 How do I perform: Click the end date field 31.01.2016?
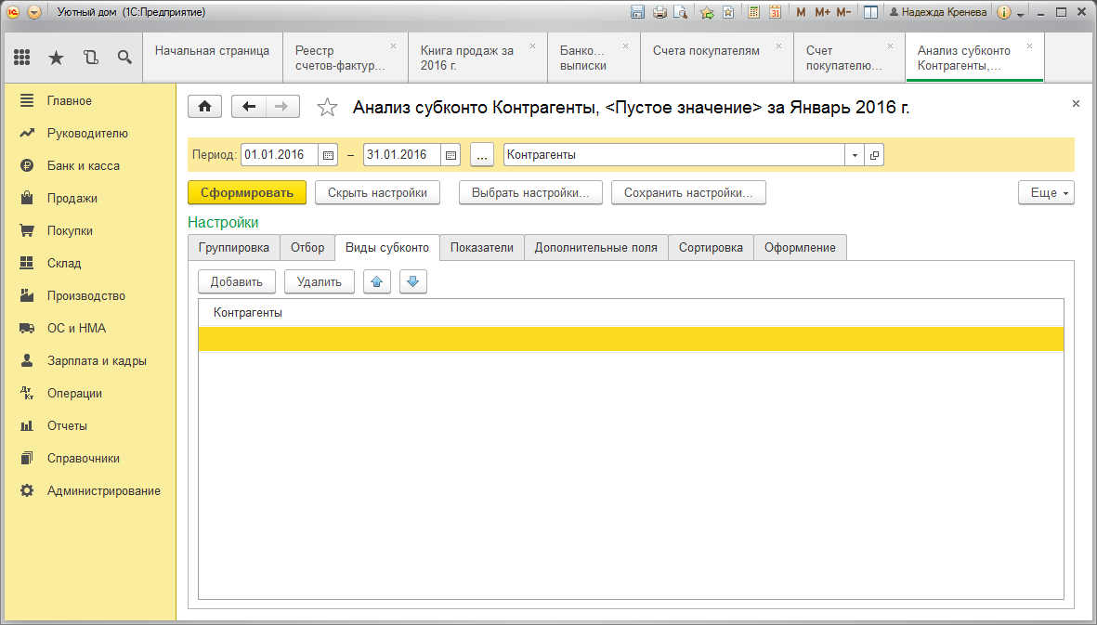pyautogui.click(x=401, y=155)
